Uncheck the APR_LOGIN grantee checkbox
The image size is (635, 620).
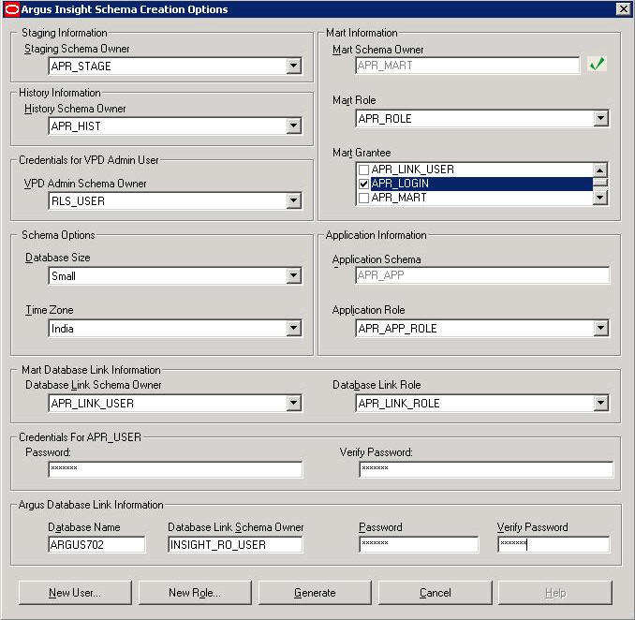pyautogui.click(x=363, y=184)
